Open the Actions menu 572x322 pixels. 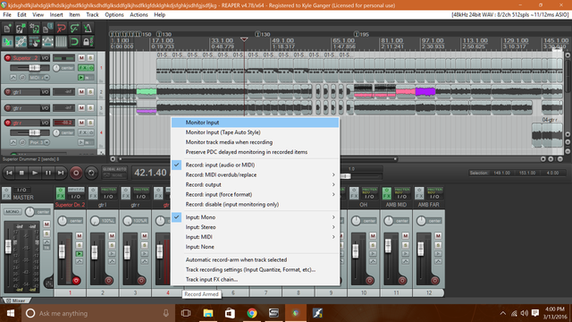139,14
